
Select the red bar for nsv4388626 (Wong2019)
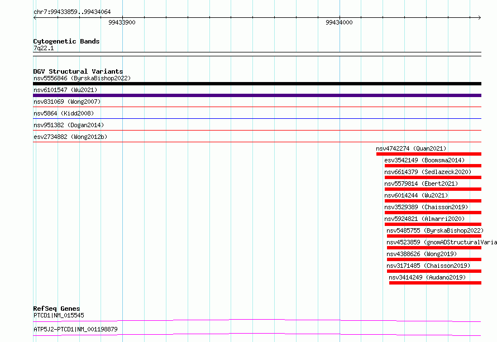pyautogui.click(x=434, y=259)
